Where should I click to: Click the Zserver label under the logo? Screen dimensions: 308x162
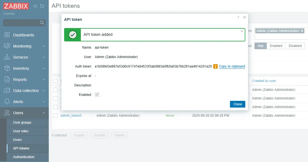coord(9,14)
